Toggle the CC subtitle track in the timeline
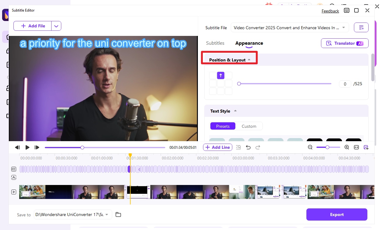 [13, 169]
